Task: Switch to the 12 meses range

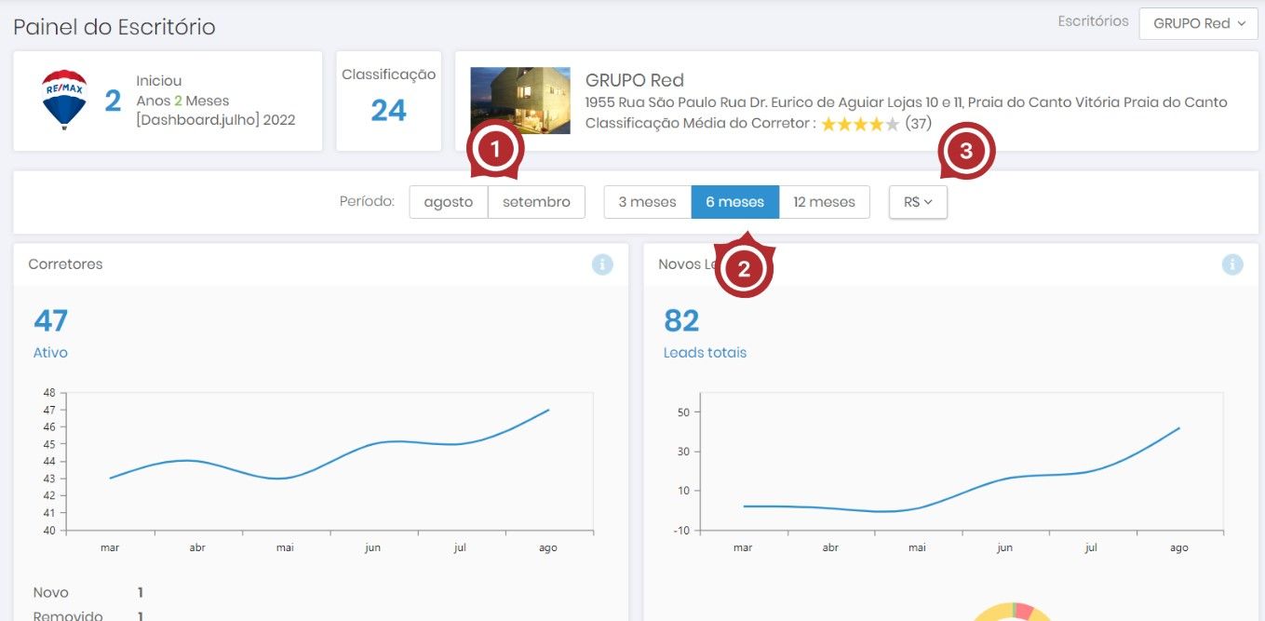Action: pos(824,202)
